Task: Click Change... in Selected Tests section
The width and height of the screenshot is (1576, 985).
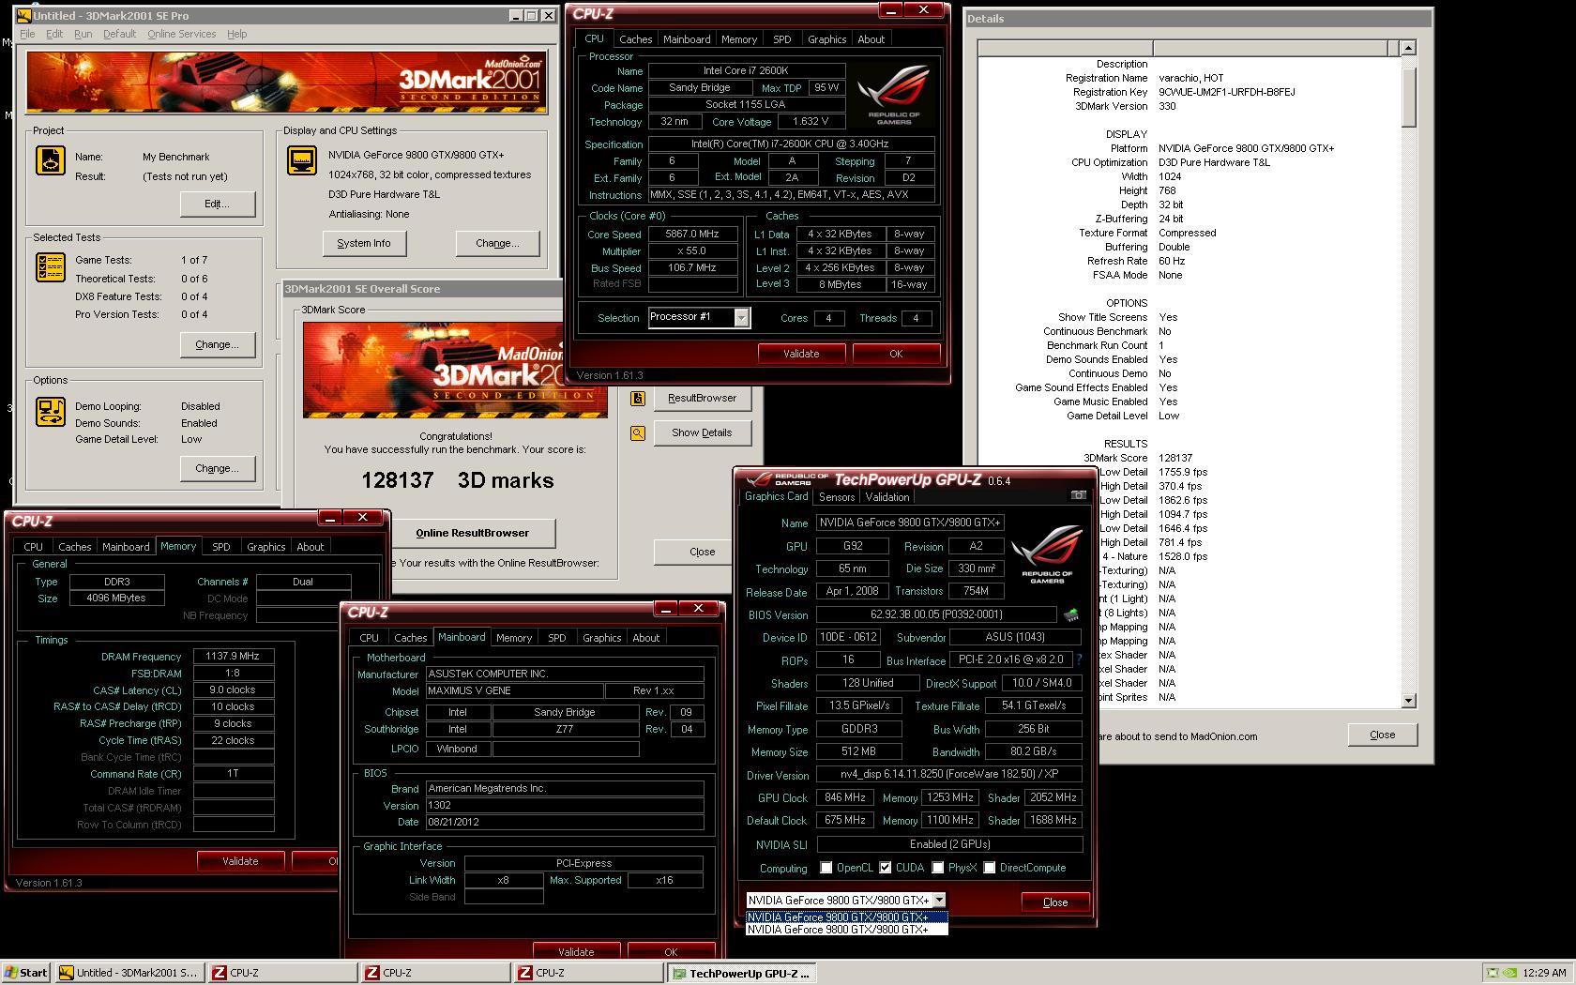Action: coord(217,344)
